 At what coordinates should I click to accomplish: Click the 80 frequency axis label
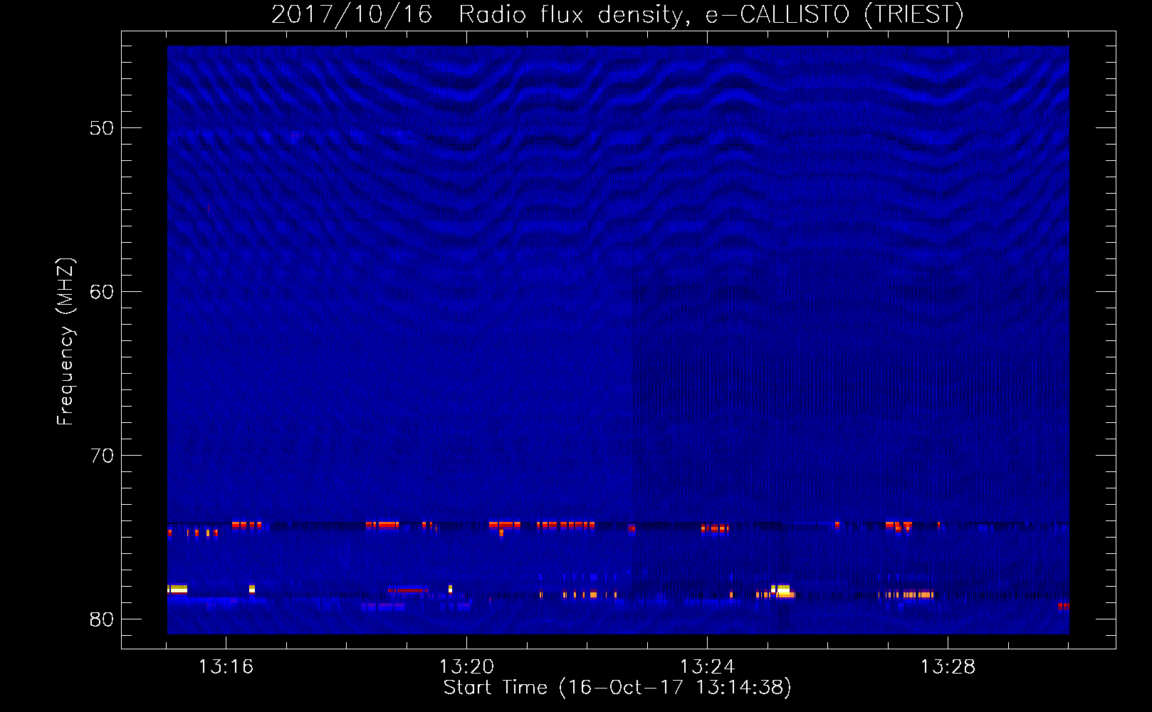point(102,619)
